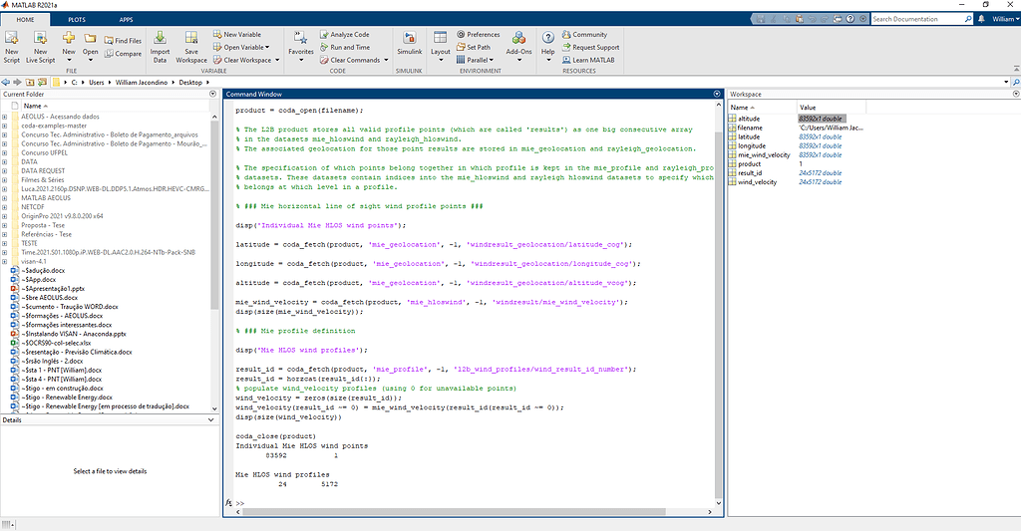This screenshot has height=531, width=1021.
Task: Start the Import Data wizard
Action: coord(160,46)
